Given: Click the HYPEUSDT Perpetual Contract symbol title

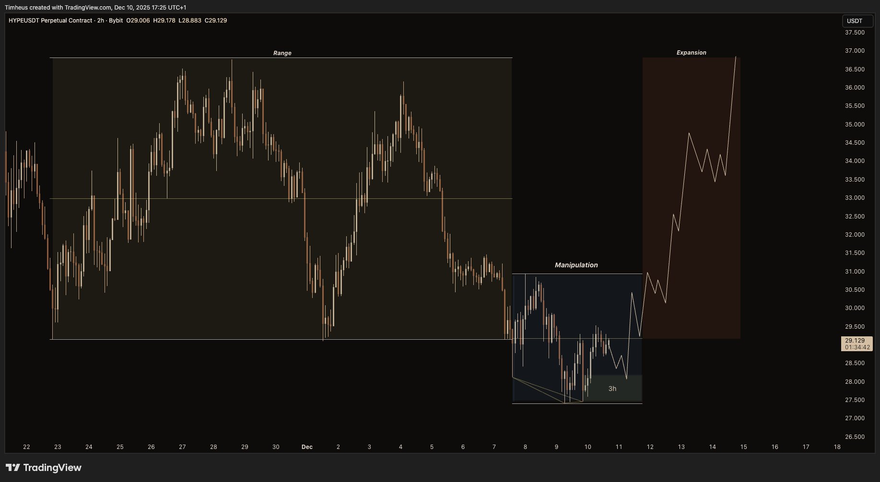Looking at the screenshot, I should (50, 21).
